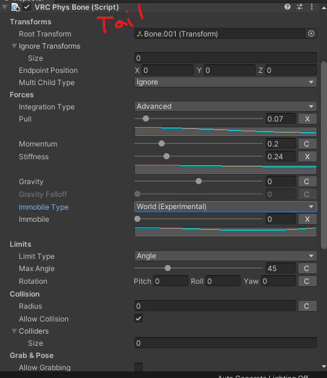Add a curve to Radius with C button
Screen dimensions: 327x378
tap(307, 306)
